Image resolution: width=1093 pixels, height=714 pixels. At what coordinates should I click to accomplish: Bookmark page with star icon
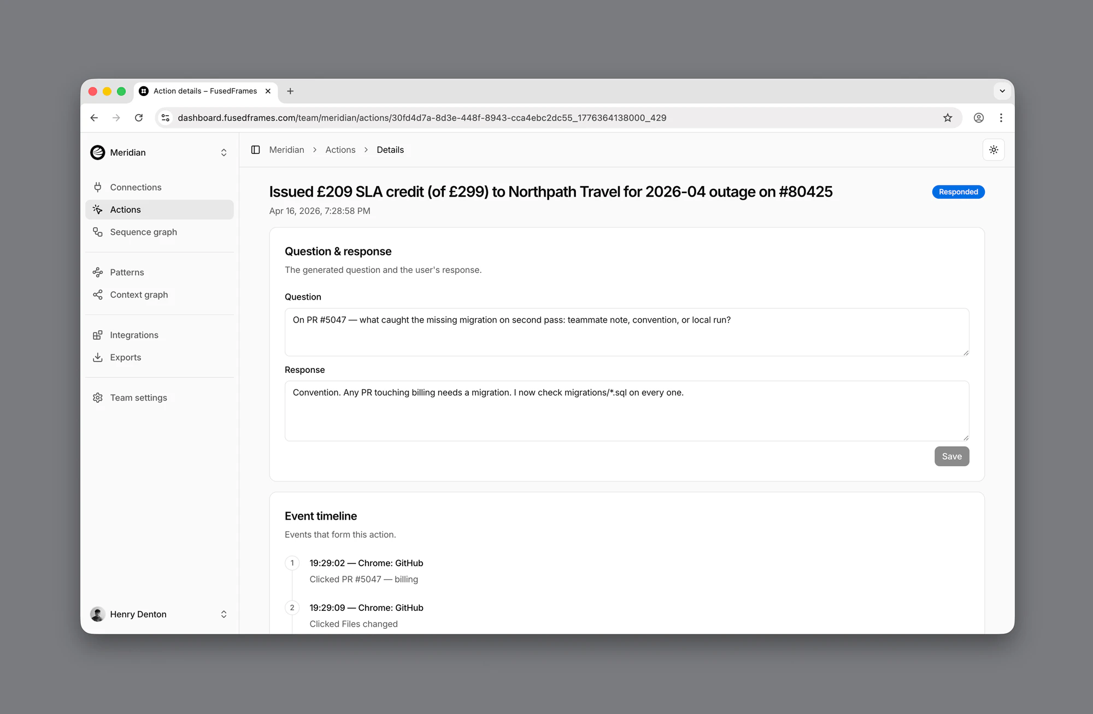click(948, 118)
